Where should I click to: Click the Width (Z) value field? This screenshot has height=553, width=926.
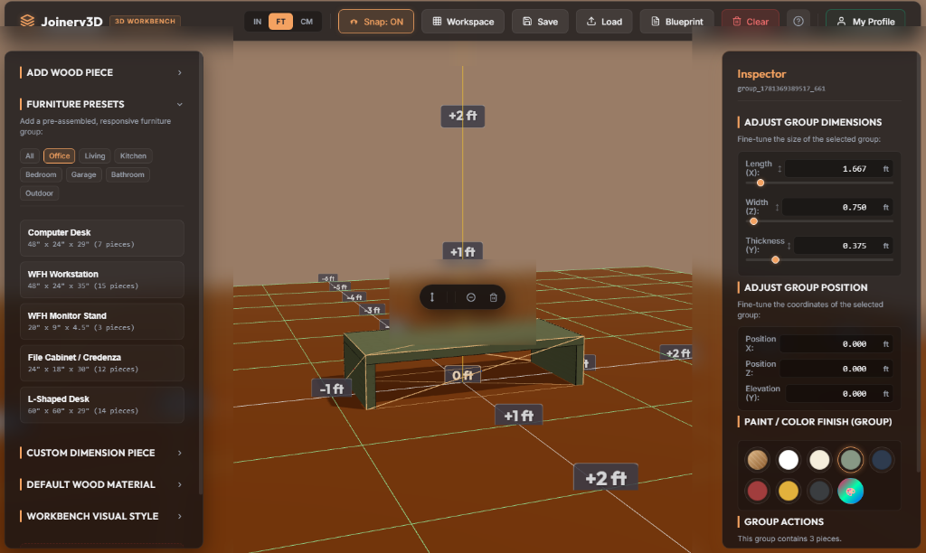point(837,207)
